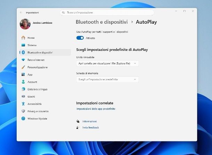Open Impostazioni delle app predefinite link
Viewport: 212px width, 155px height.
point(96,109)
